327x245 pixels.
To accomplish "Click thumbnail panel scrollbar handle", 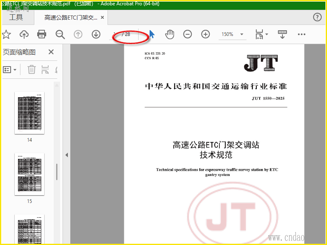I will tap(57, 172).
